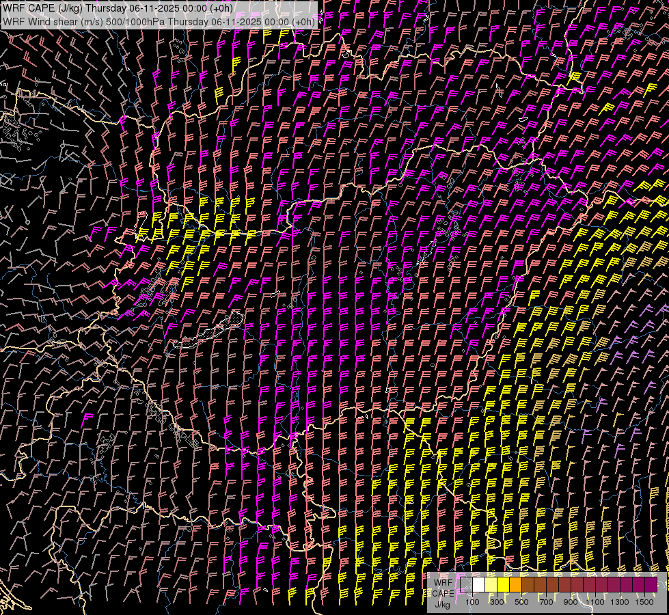
Task: Click the hatched Lake Balaton shape
Action: click(x=208, y=333)
